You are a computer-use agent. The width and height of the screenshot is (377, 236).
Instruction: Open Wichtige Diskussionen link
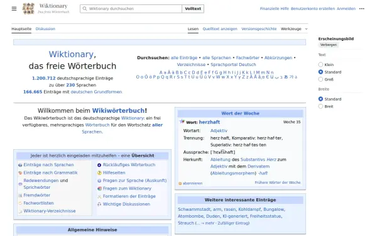(126, 204)
